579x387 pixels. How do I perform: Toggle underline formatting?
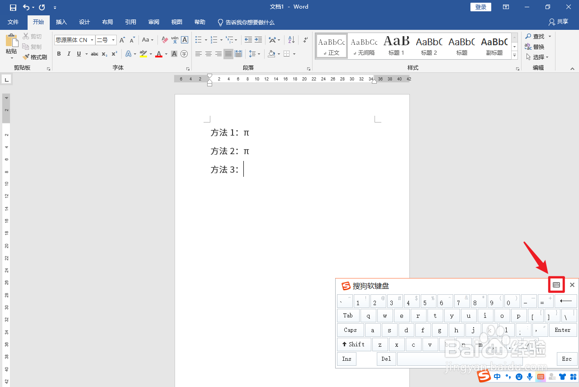[x=79, y=54]
